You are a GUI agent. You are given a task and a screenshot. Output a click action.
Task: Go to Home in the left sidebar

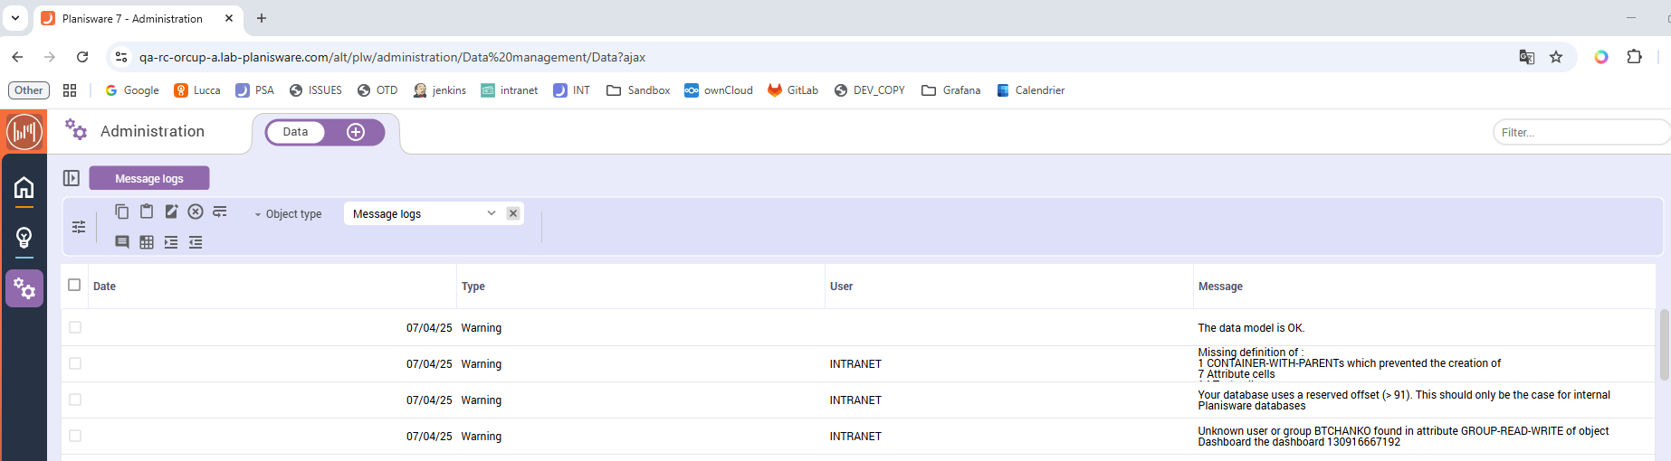tap(24, 187)
